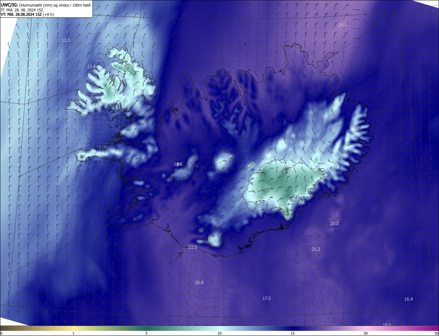Viewport: 439px width, 336px height.
Task: Click the pink part of the color scale above 30
Action: pos(366,328)
